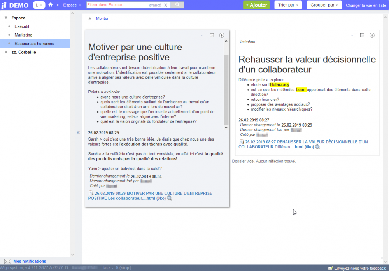Open the plus icon on Motiver card
The width and height of the screenshot is (389, 271).
[x=222, y=35]
